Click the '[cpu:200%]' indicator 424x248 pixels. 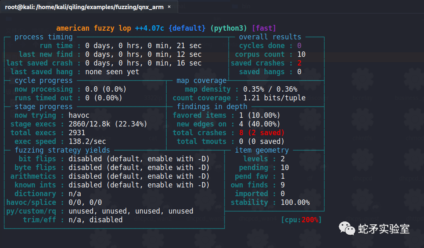[301, 220]
